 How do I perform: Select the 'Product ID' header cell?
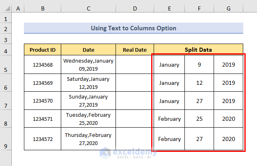point(42,50)
